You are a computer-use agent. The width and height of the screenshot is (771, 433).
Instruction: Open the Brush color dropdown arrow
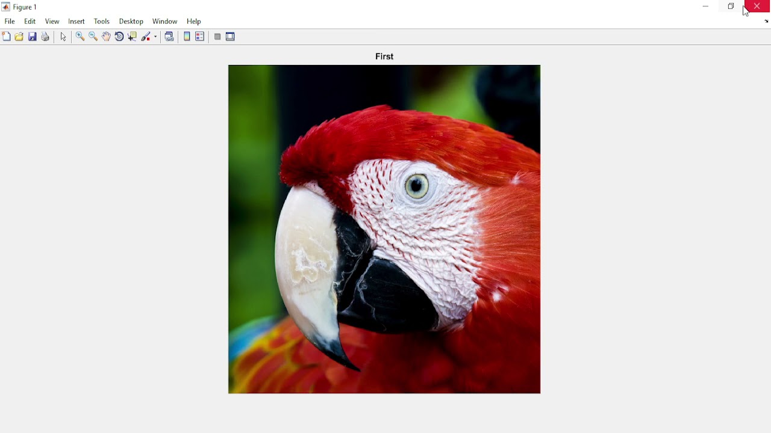click(156, 37)
